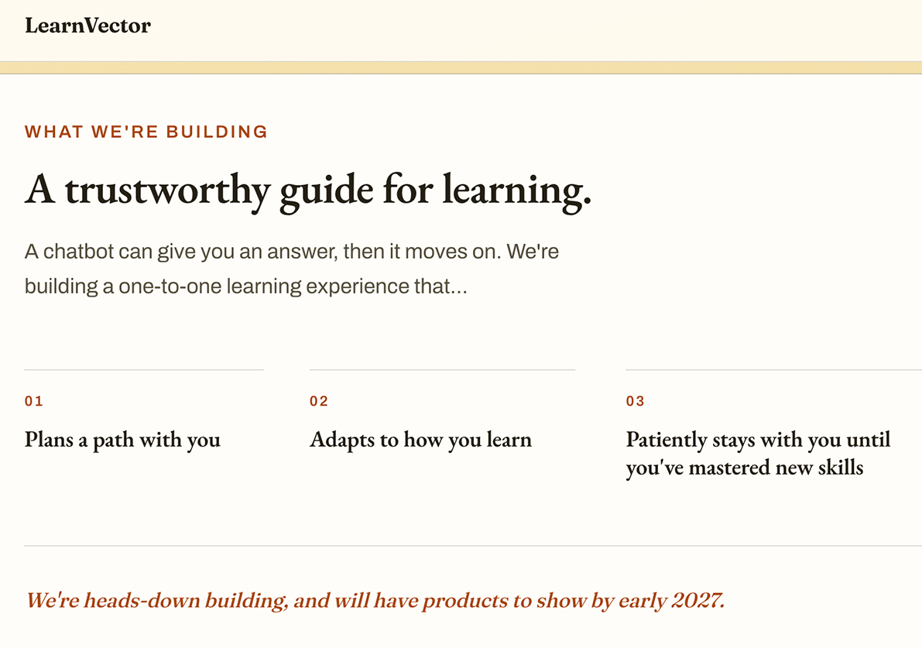Select the '01' step number
This screenshot has height=648, width=922.
[x=34, y=401]
